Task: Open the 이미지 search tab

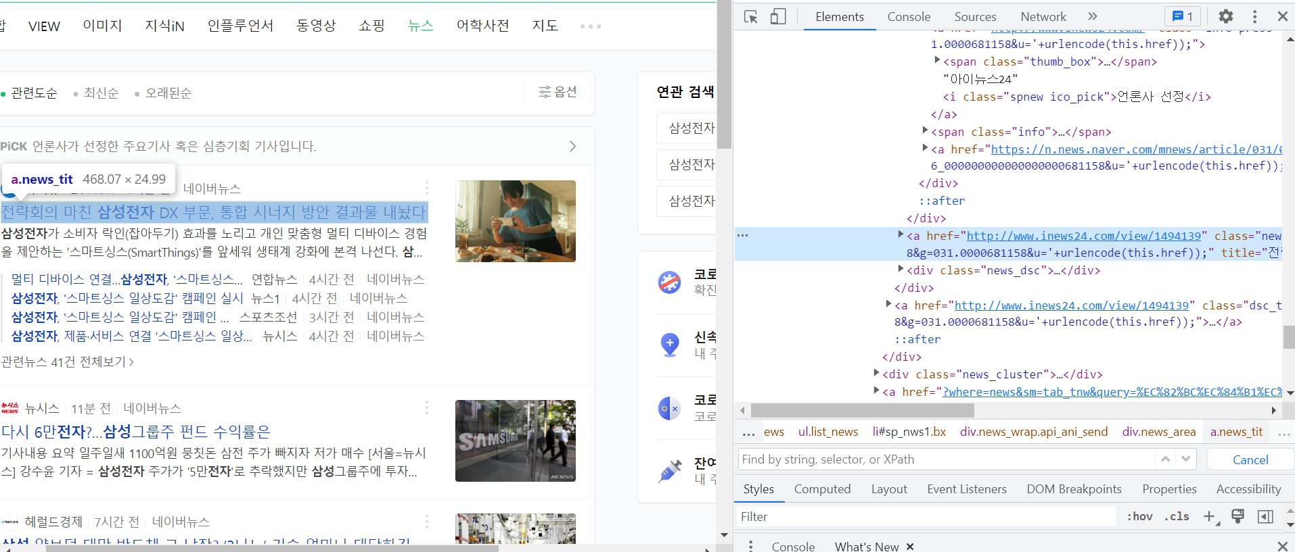Action: coord(102,26)
